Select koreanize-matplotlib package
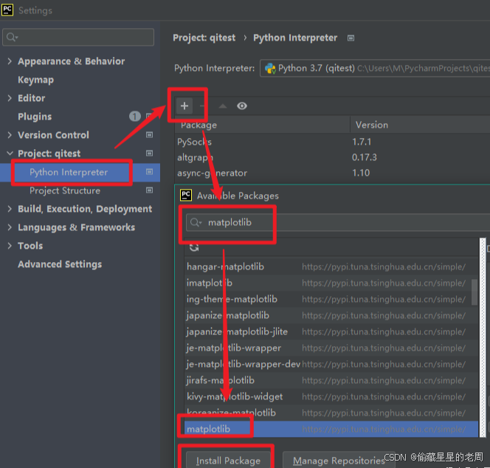 331,413
